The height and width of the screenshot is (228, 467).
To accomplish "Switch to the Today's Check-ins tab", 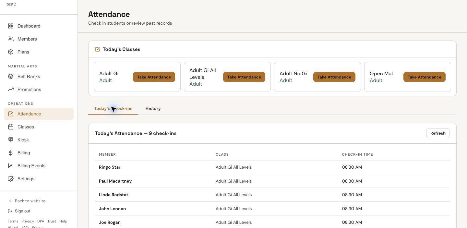I will click(113, 109).
